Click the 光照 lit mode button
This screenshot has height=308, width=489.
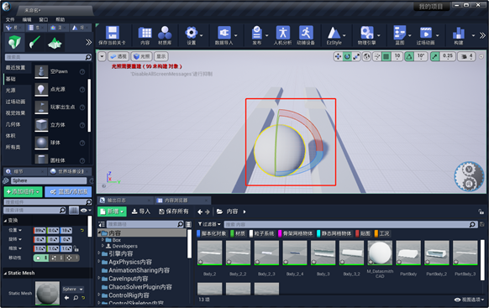(141, 56)
